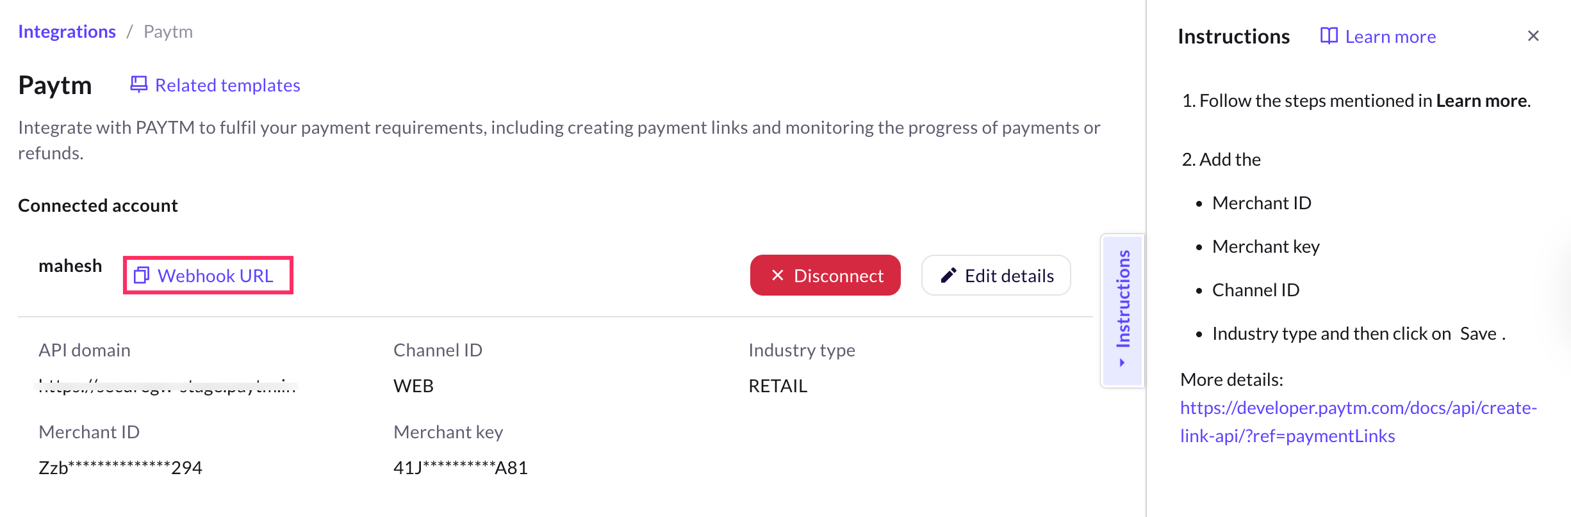Click the small arrow on Instructions tab

tap(1122, 363)
